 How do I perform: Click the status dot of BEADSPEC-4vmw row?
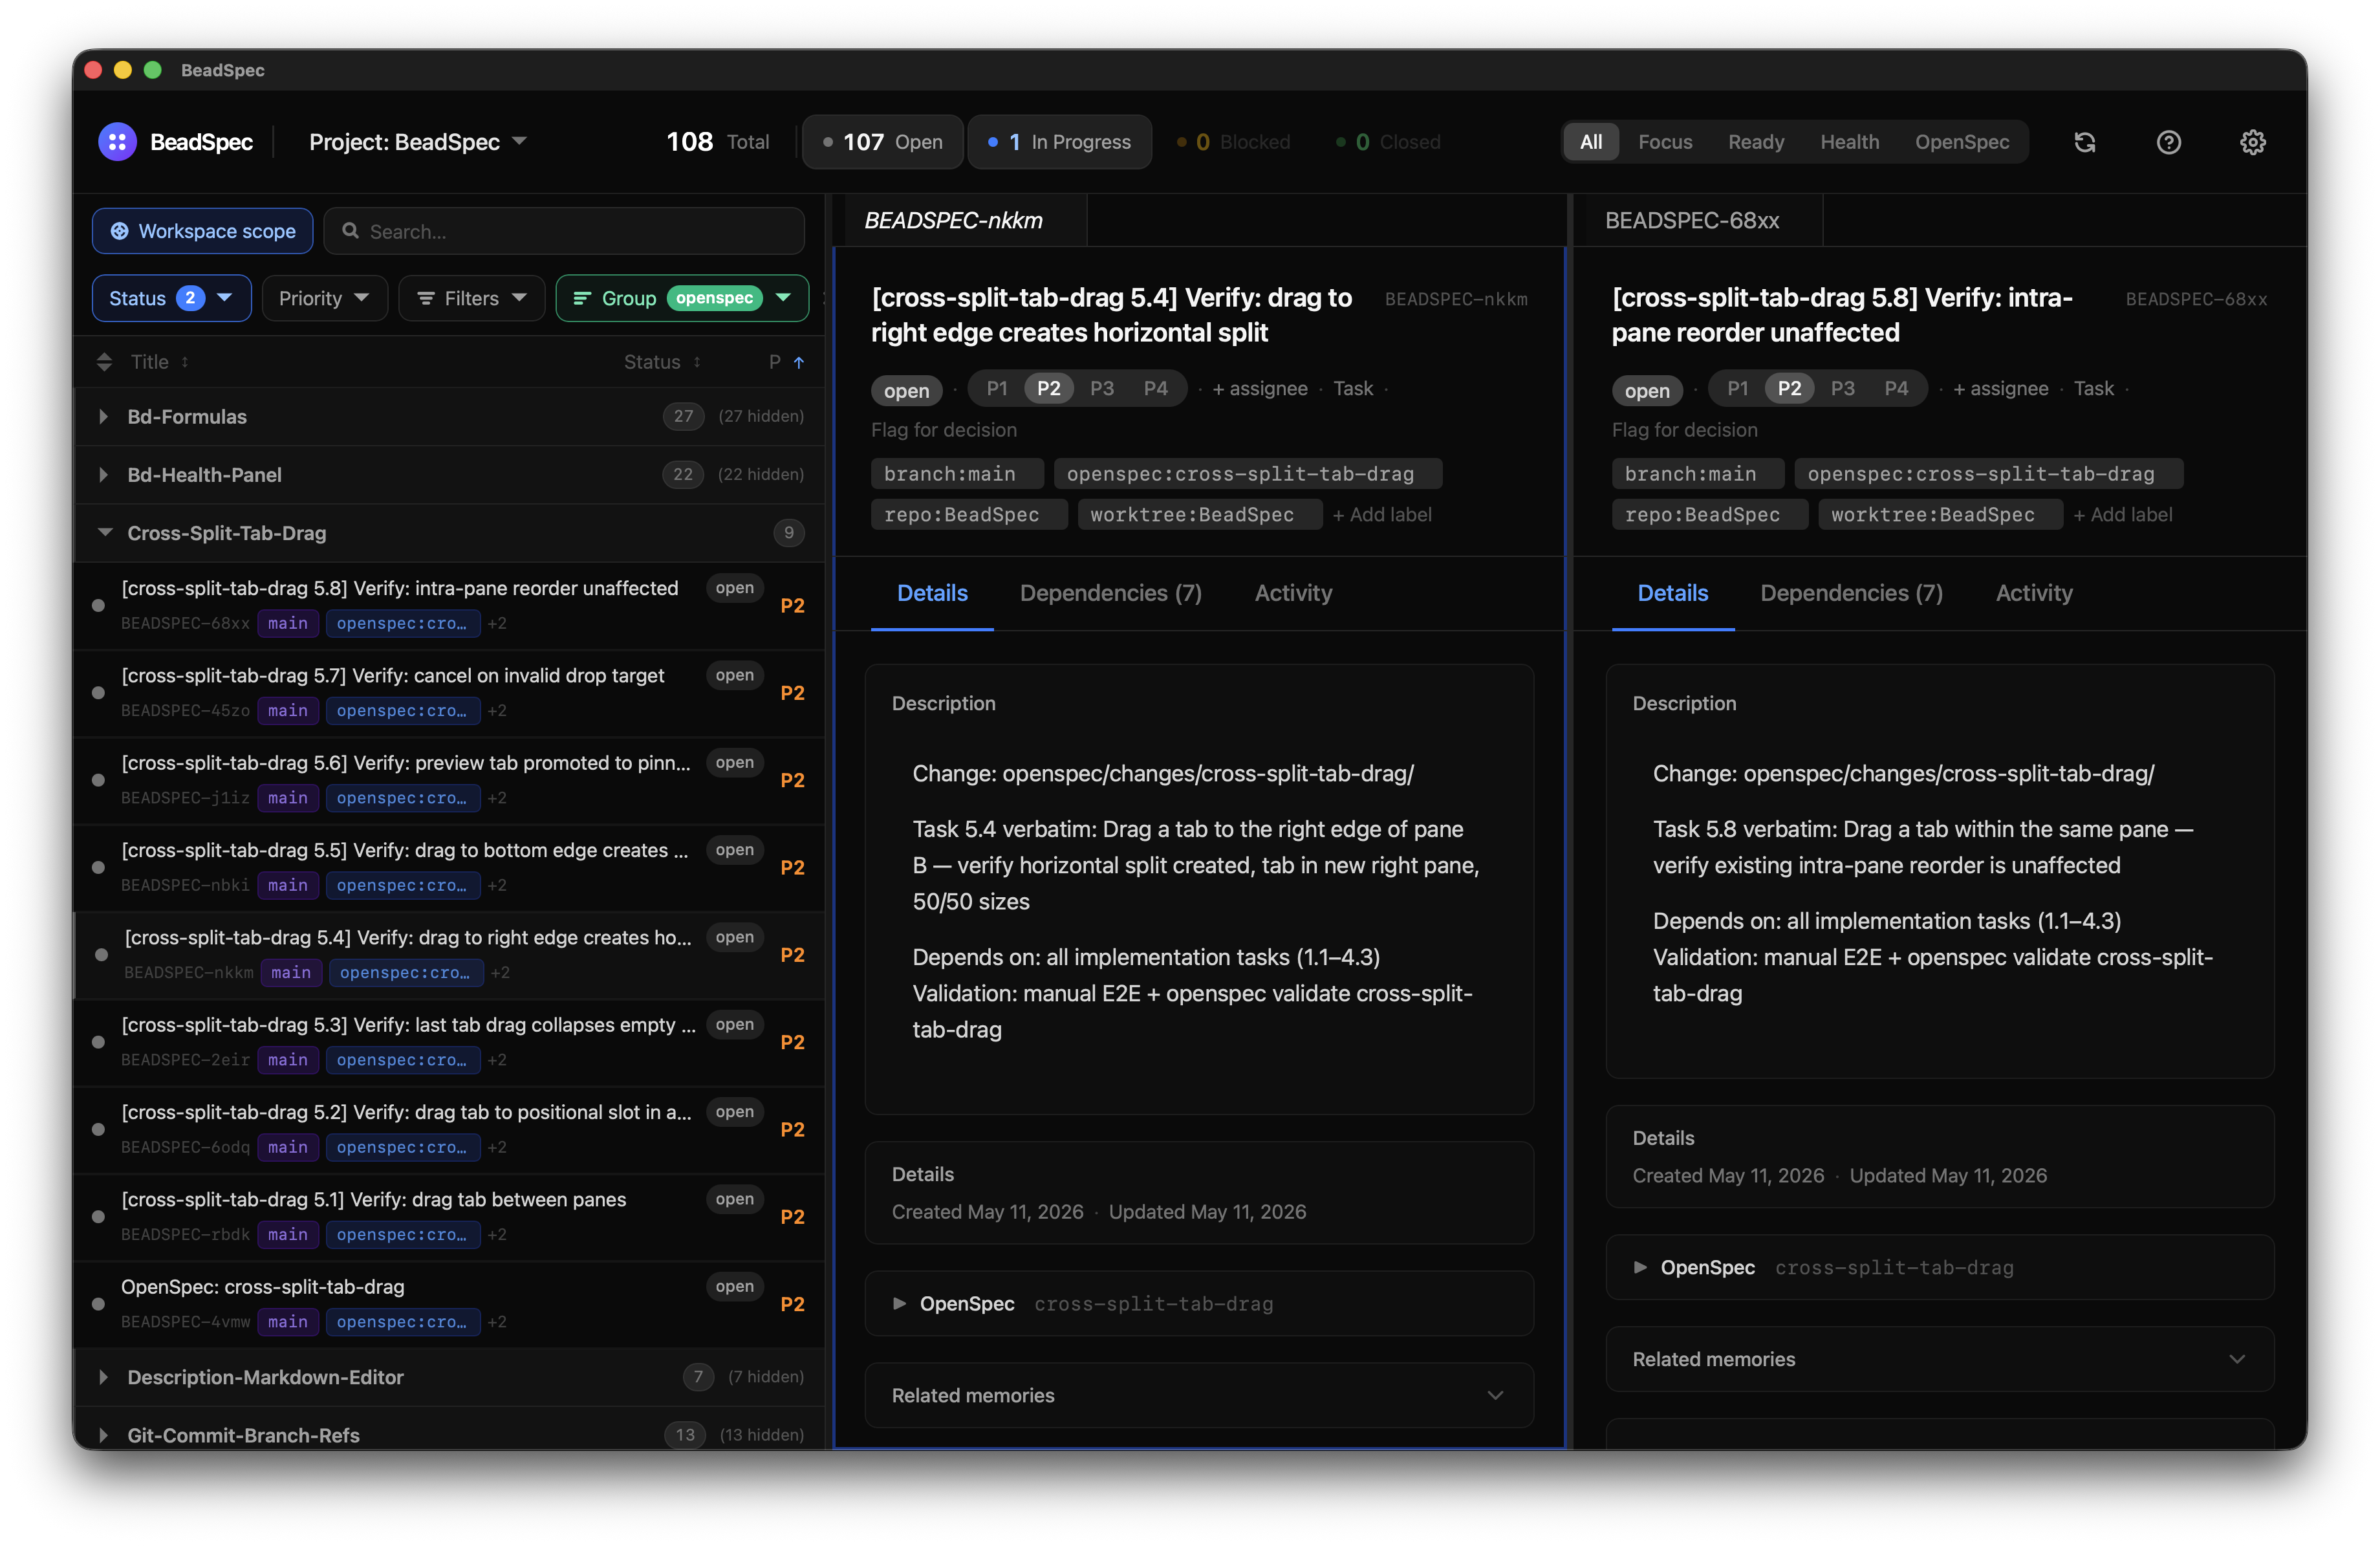[98, 1304]
